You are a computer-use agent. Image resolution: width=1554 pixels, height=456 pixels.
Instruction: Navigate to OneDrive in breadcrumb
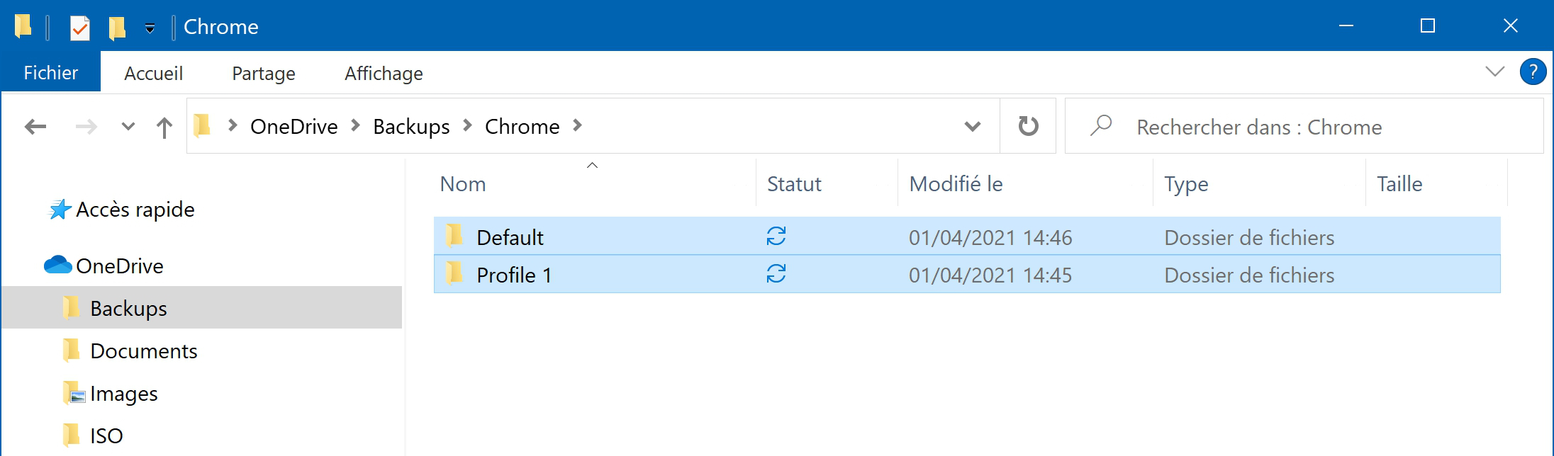tap(294, 126)
